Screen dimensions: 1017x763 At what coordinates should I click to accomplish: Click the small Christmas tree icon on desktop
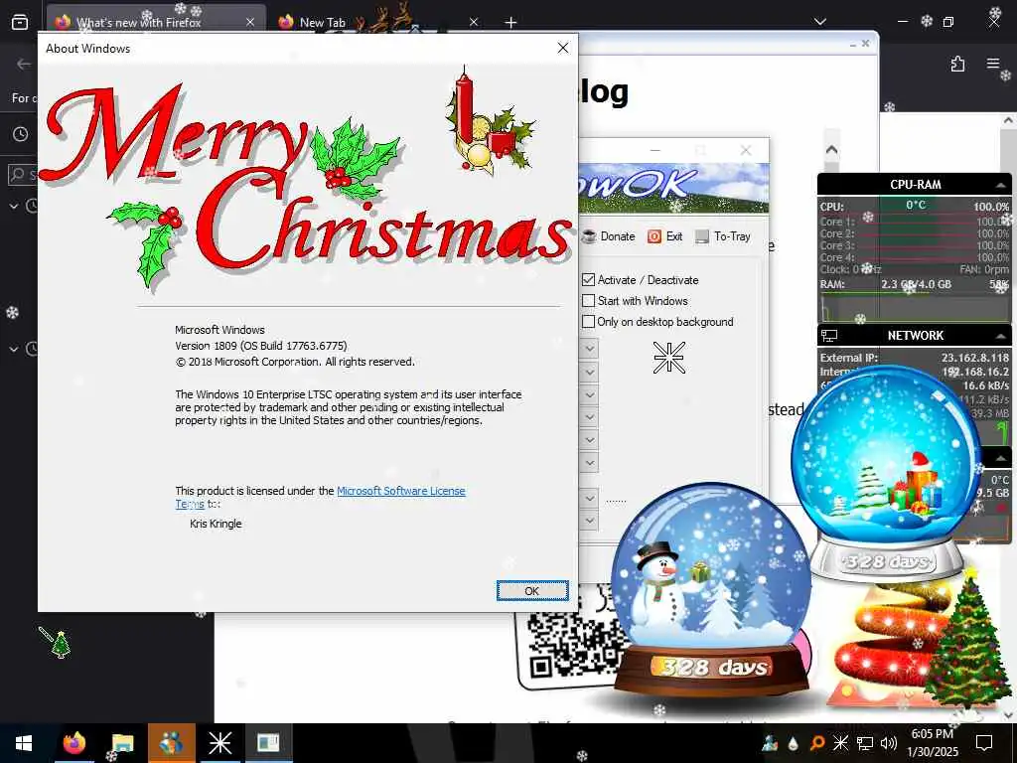tap(60, 644)
